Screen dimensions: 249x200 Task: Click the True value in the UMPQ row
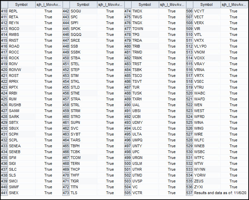(x=172, y=140)
